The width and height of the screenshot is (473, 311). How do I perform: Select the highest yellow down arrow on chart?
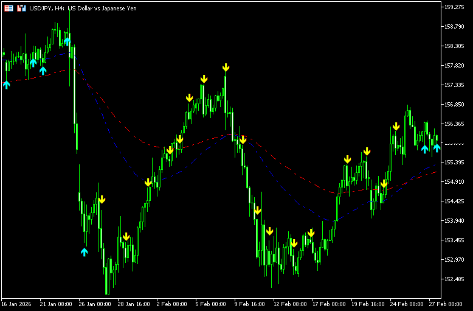[226, 67]
